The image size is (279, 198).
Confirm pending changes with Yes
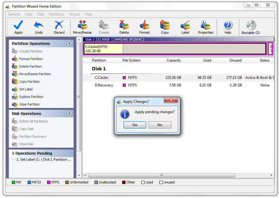pos(135,125)
